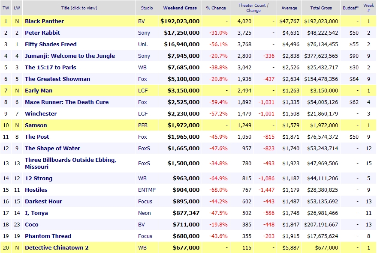
Task: Select the $21,860,179 total gross value
Action: tap(323, 113)
